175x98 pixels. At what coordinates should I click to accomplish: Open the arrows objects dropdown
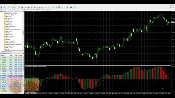[25, 10]
